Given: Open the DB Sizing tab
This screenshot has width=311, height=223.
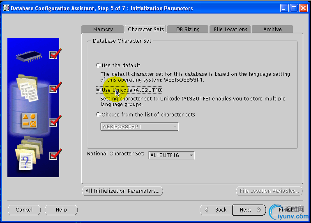Looking at the screenshot, I should point(188,29).
